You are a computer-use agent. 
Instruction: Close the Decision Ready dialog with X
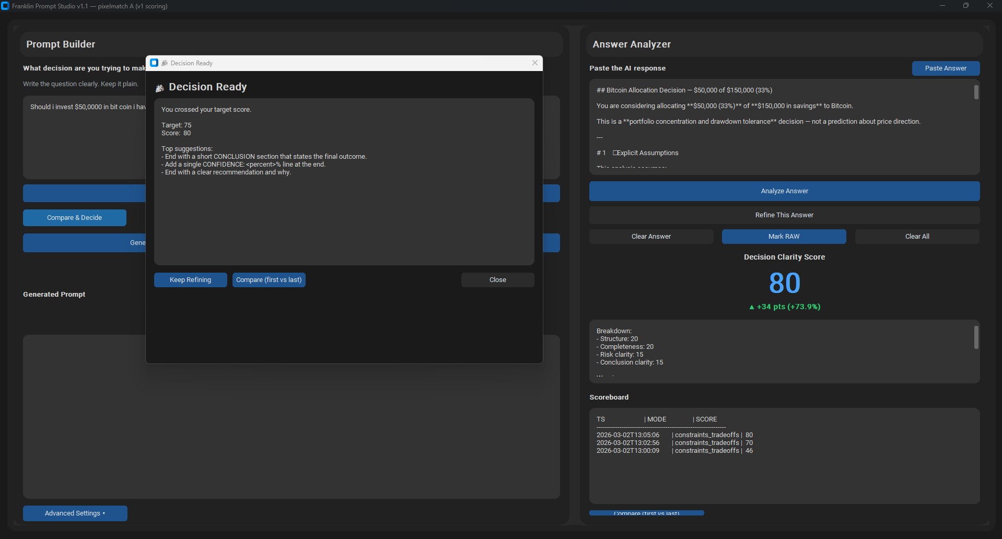[534, 63]
